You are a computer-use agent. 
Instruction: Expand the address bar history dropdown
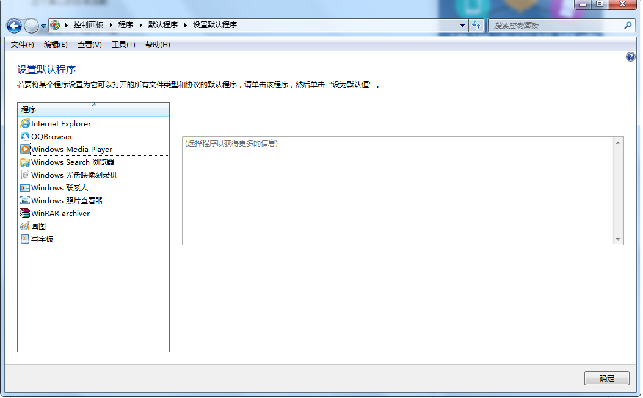(x=462, y=26)
